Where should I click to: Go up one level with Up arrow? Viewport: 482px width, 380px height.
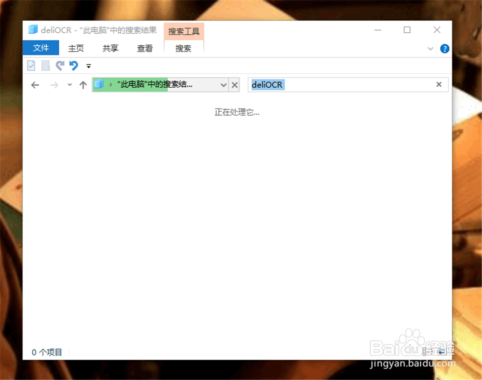(x=83, y=85)
